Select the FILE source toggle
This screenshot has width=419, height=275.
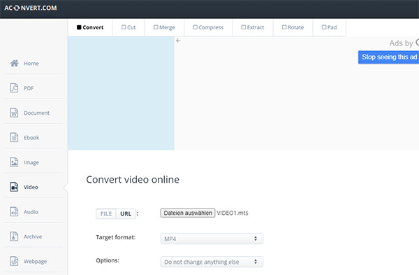pyautogui.click(x=106, y=213)
